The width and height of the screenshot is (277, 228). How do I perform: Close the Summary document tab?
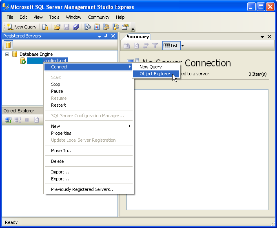pyautogui.click(x=269, y=37)
